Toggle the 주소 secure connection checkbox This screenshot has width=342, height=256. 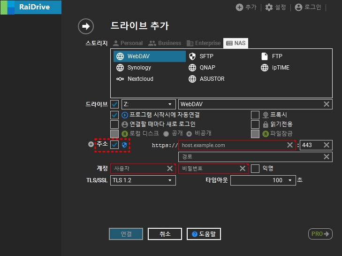point(114,145)
